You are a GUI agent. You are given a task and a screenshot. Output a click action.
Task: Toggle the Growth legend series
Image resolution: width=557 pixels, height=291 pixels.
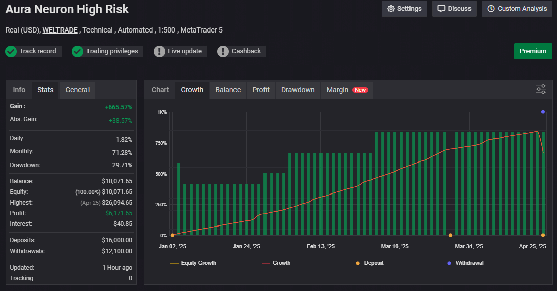click(276, 263)
